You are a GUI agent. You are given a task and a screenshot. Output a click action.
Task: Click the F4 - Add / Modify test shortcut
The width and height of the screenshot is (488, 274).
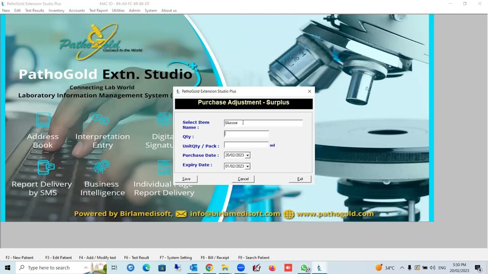(x=98, y=258)
